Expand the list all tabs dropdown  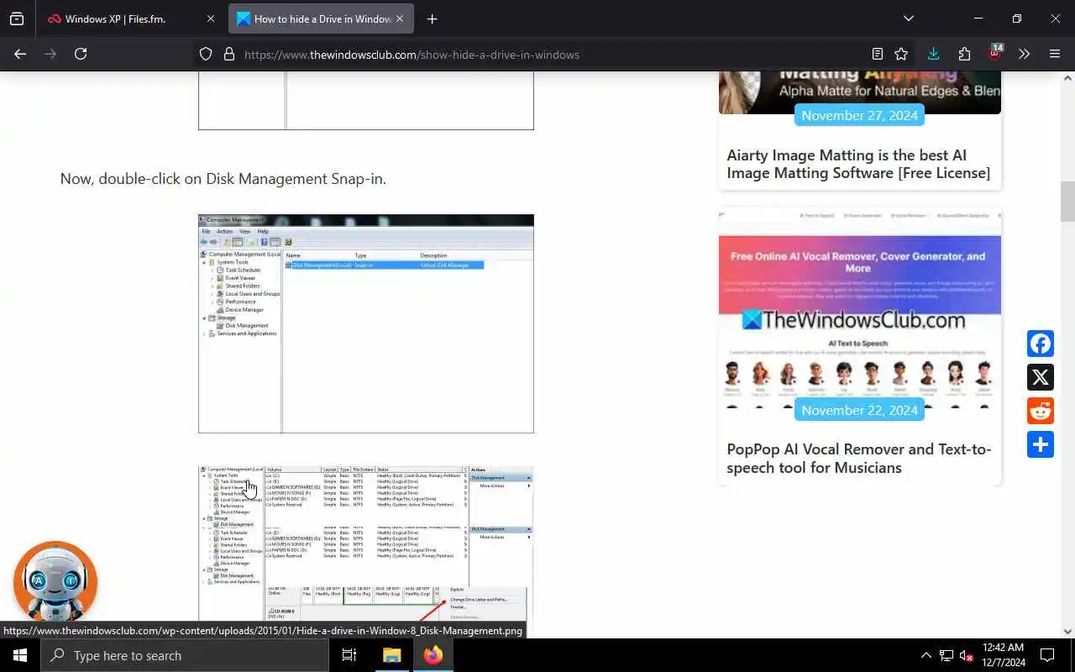click(x=909, y=18)
